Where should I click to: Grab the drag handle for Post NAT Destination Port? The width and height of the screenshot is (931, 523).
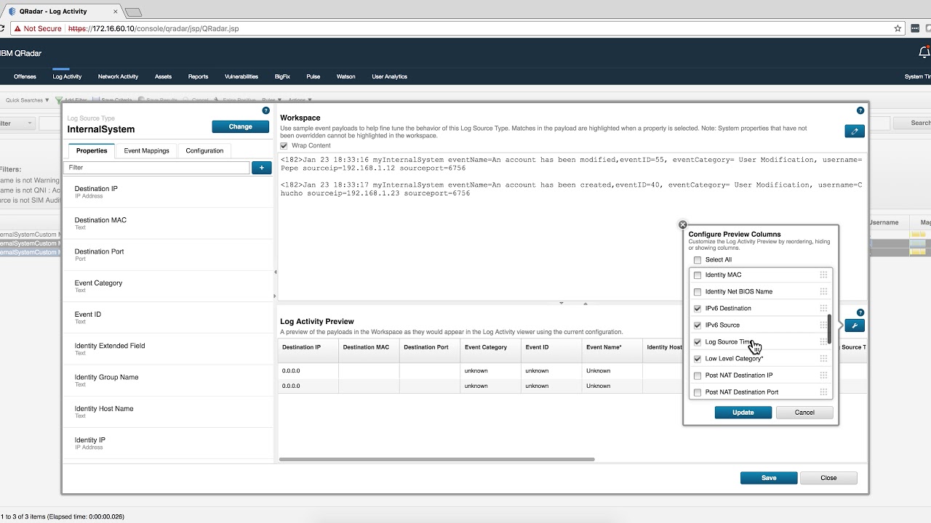[823, 392]
